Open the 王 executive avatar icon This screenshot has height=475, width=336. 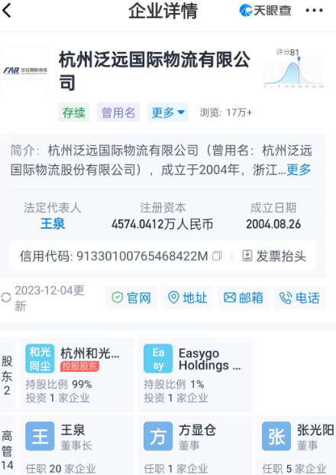pos(40,436)
